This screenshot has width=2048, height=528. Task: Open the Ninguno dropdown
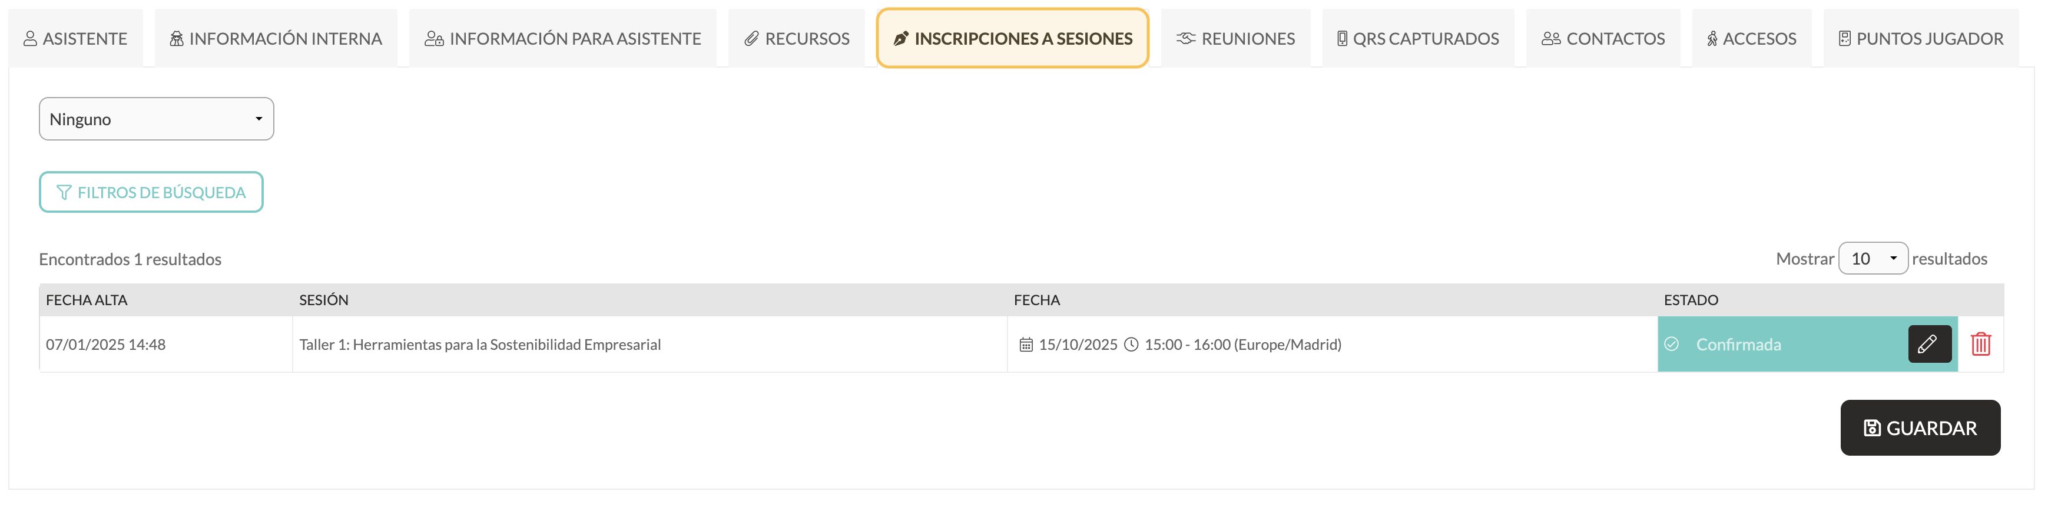click(157, 119)
